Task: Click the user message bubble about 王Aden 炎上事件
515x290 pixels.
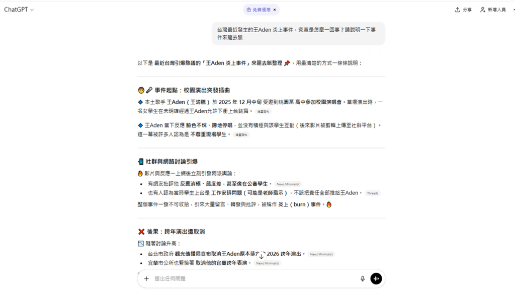Action: [298, 33]
